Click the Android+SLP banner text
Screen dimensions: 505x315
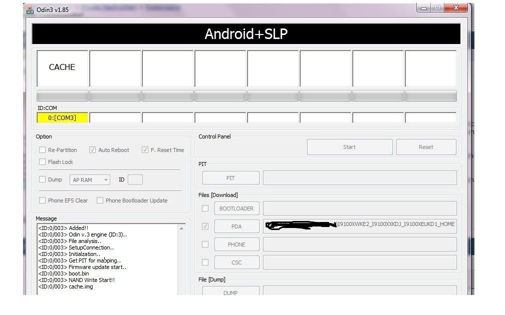tap(246, 34)
